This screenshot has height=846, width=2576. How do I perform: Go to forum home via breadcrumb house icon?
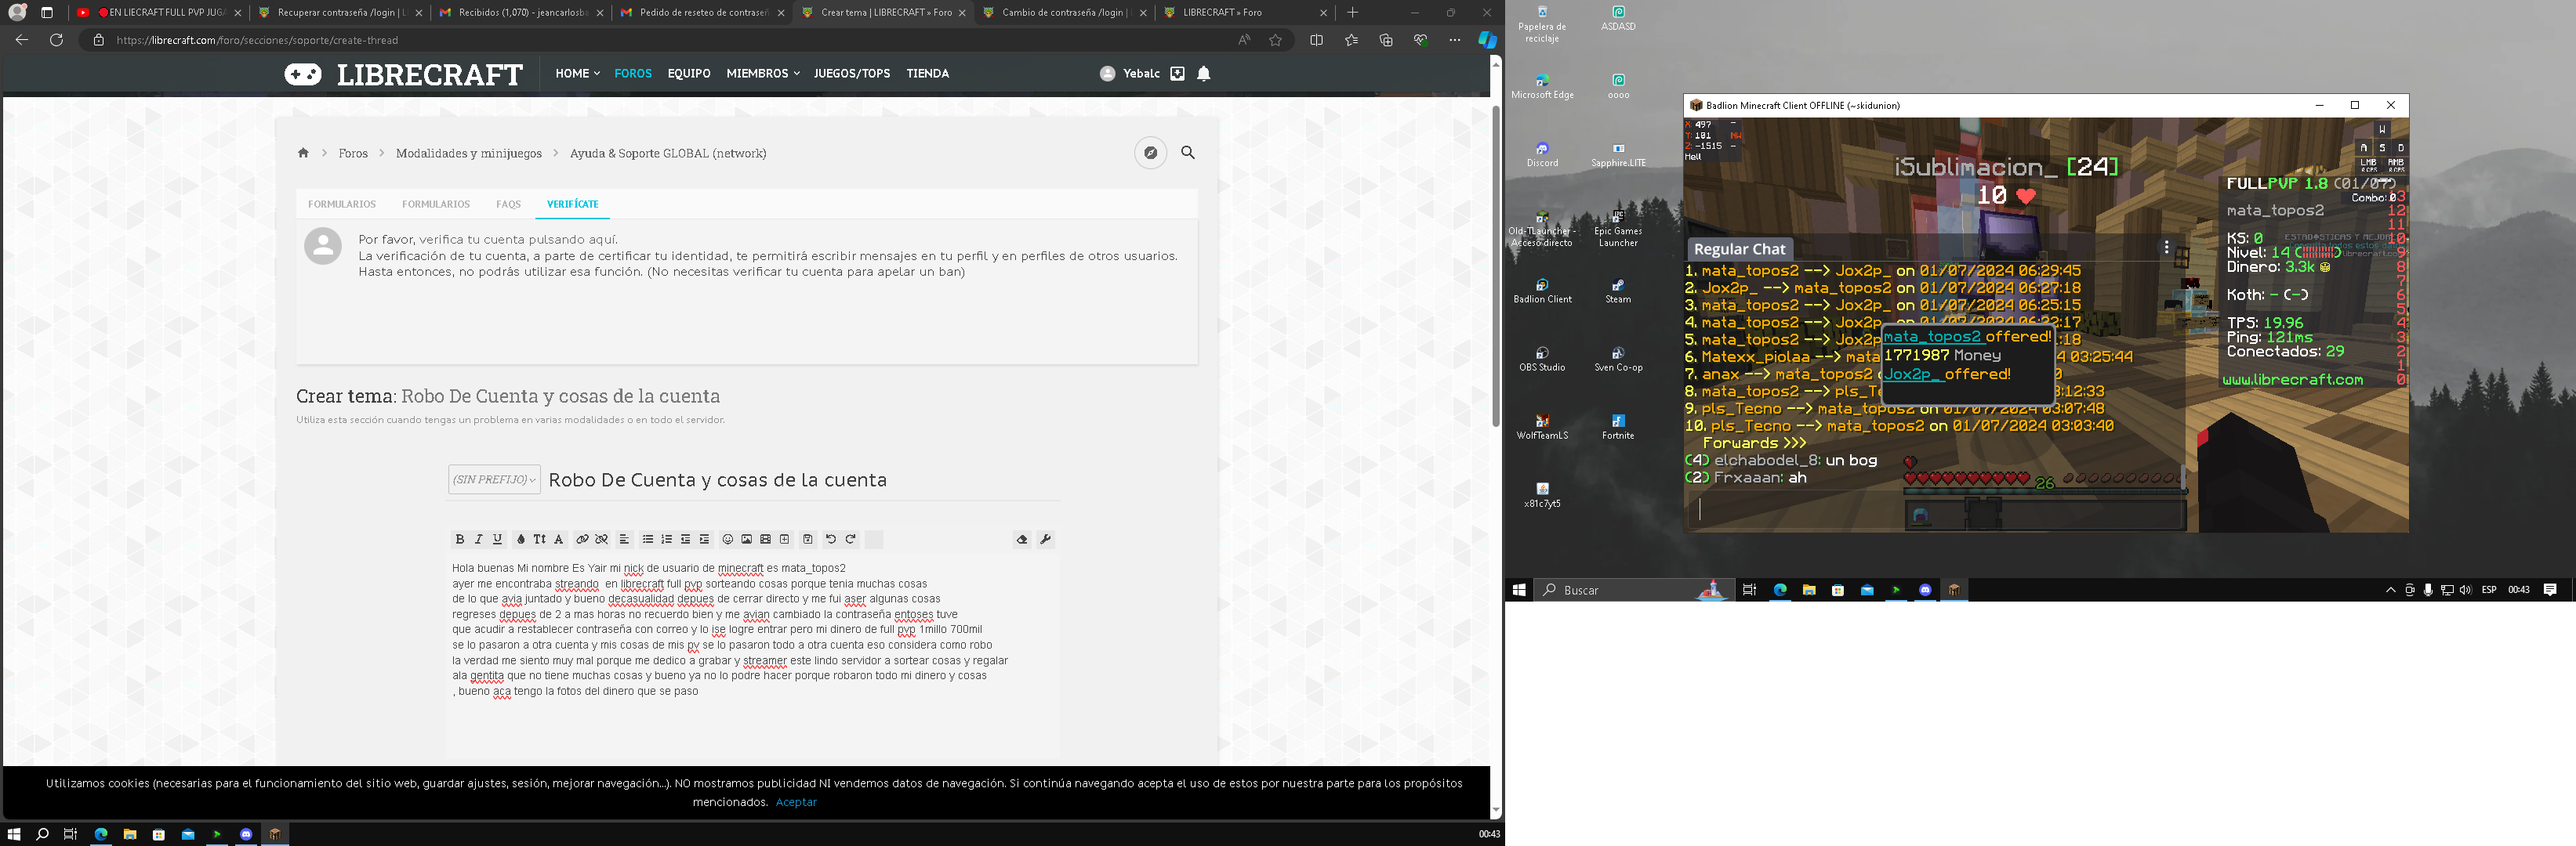[303, 153]
